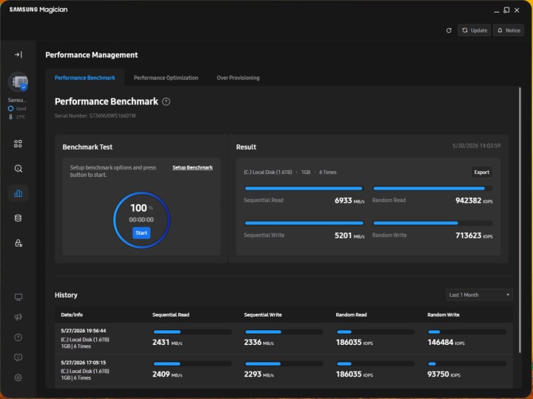Viewport: 533px width, 399px height.
Task: Click the Random Write column header
Action: [x=443, y=315]
